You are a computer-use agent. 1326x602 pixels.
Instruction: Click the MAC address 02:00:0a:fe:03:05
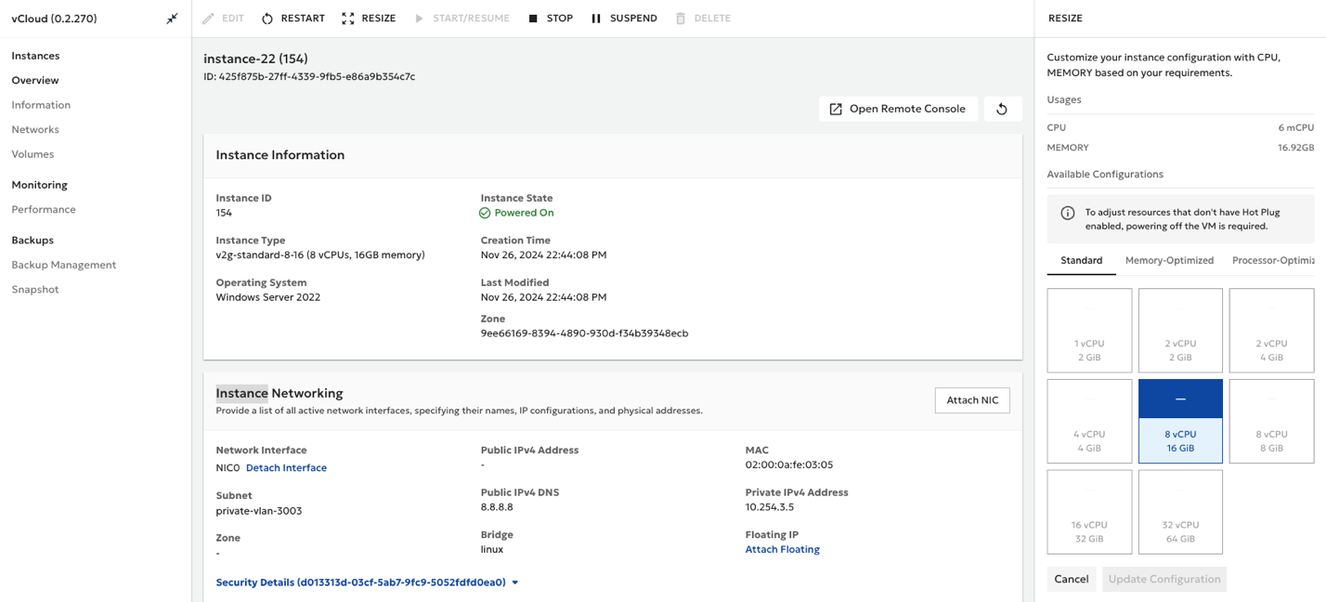click(x=789, y=465)
